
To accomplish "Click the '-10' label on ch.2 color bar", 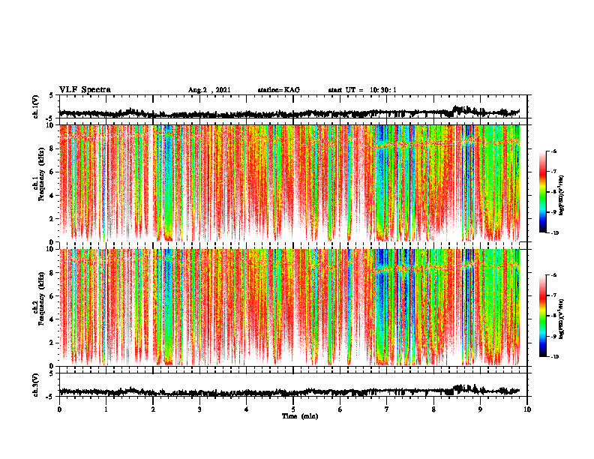I will pyautogui.click(x=554, y=357).
